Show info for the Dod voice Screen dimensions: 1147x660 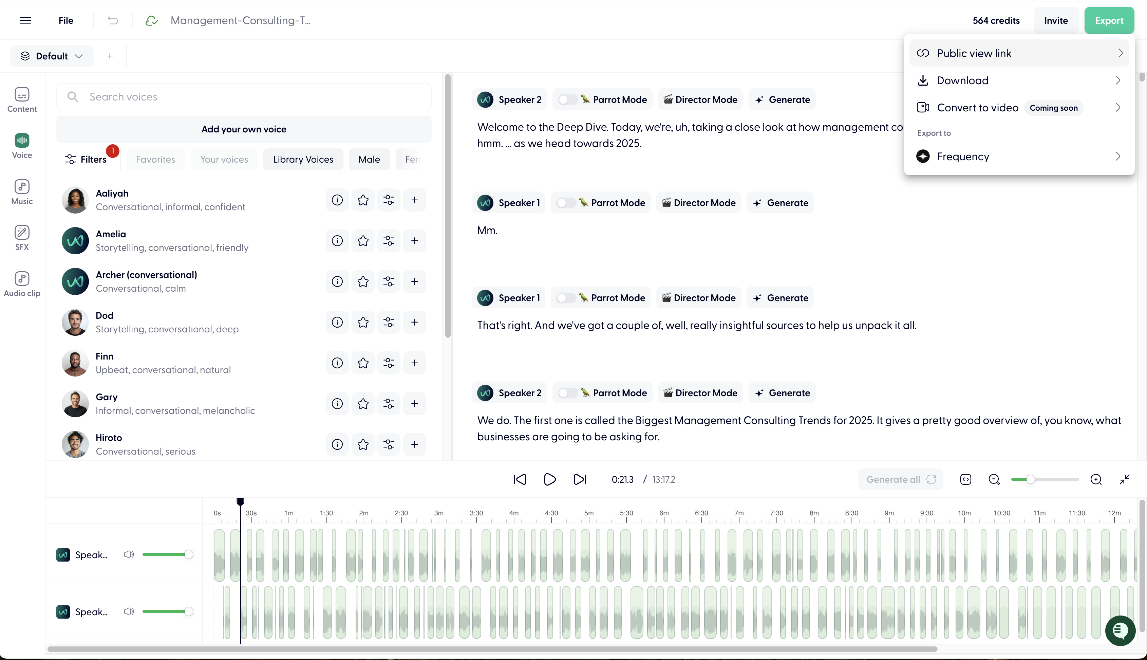337,322
